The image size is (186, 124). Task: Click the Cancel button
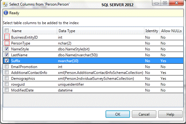[144, 114]
